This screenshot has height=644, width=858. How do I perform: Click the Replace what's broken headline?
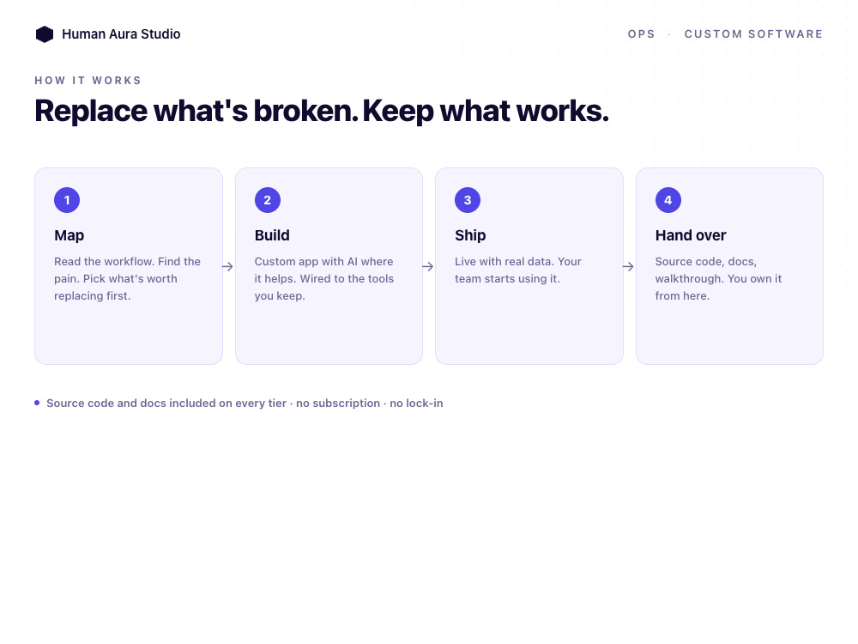tap(322, 111)
